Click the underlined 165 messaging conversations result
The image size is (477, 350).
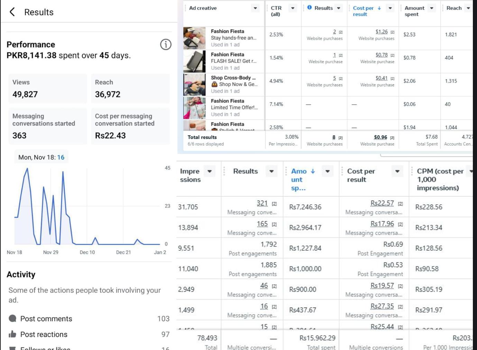[x=262, y=224]
